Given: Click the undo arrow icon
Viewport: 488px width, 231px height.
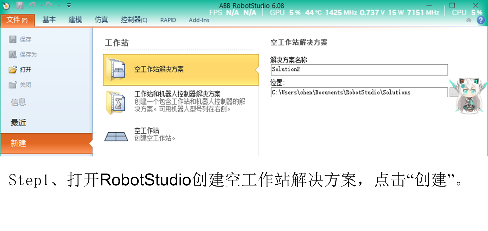Looking at the screenshot, I should tap(32, 5).
